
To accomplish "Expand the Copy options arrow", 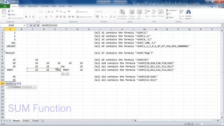I will point(16,14).
